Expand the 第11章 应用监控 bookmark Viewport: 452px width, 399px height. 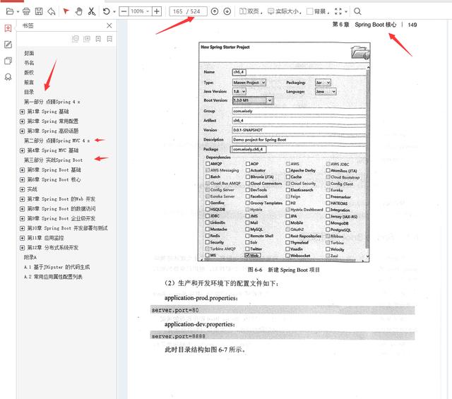[x=22, y=238]
